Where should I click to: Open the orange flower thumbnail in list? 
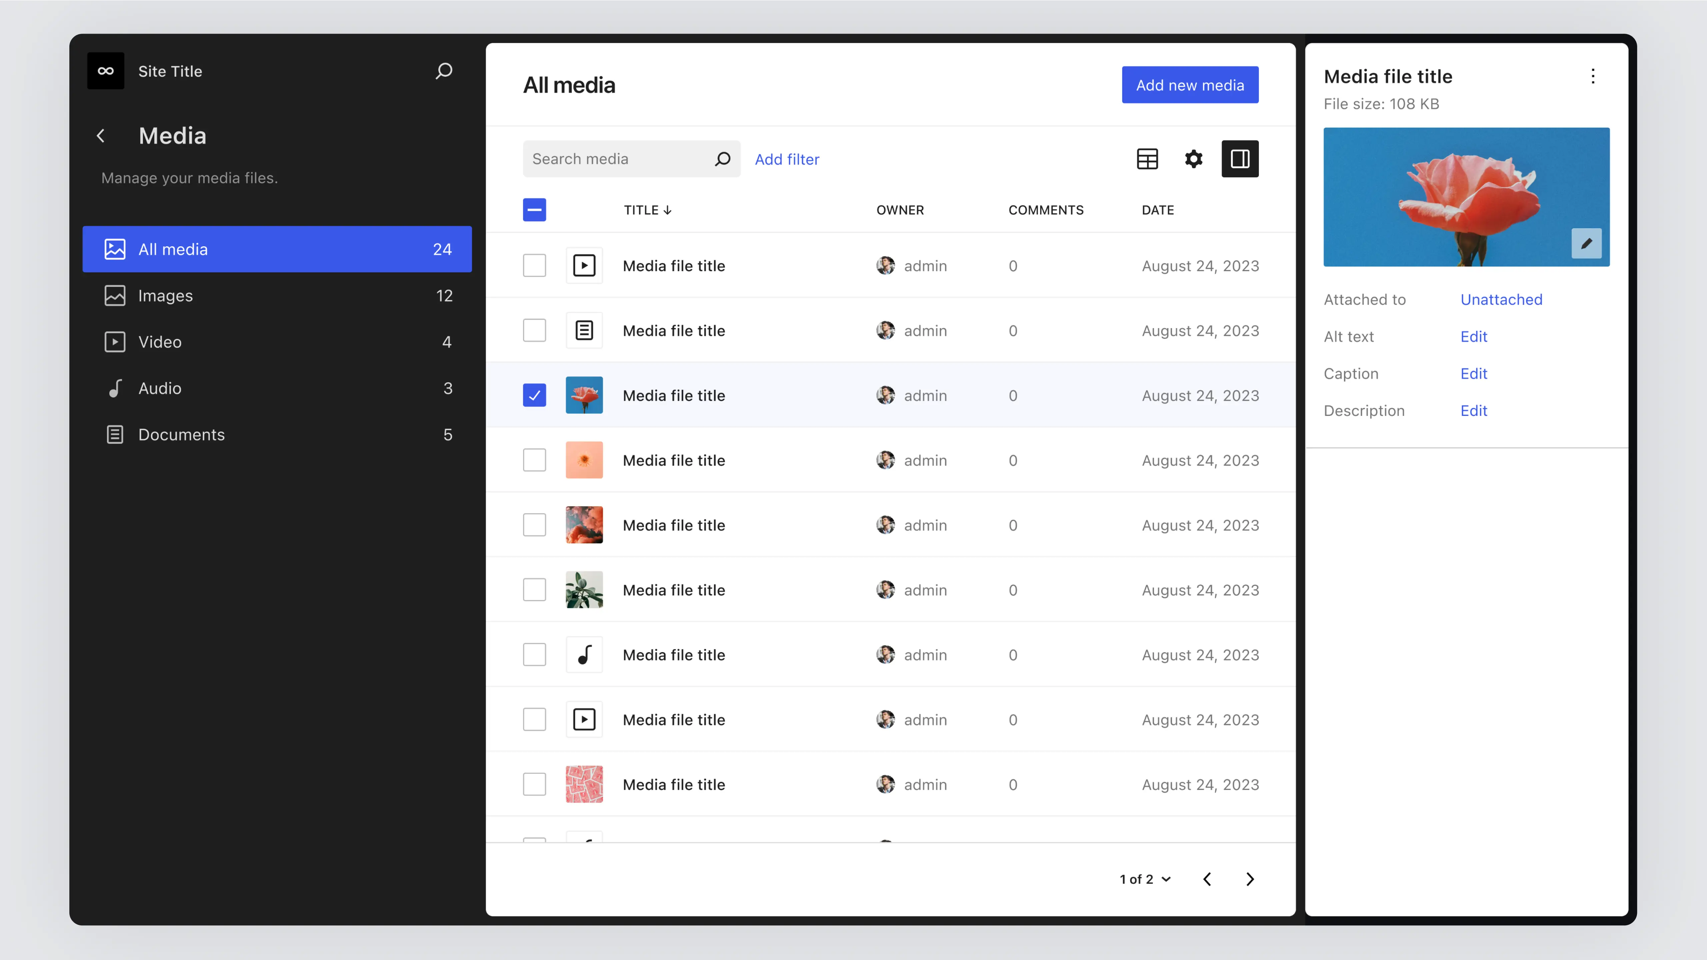584,460
